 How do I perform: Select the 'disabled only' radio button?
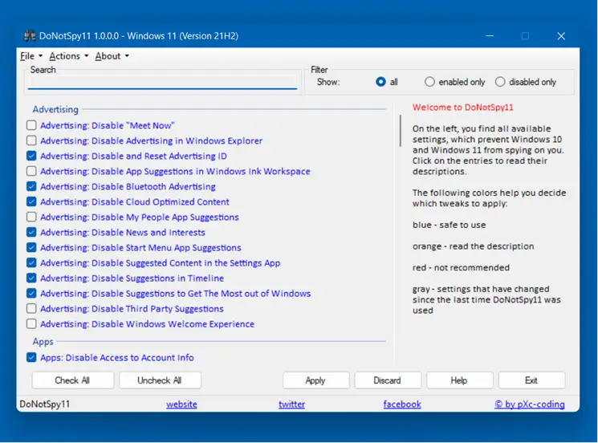(500, 82)
